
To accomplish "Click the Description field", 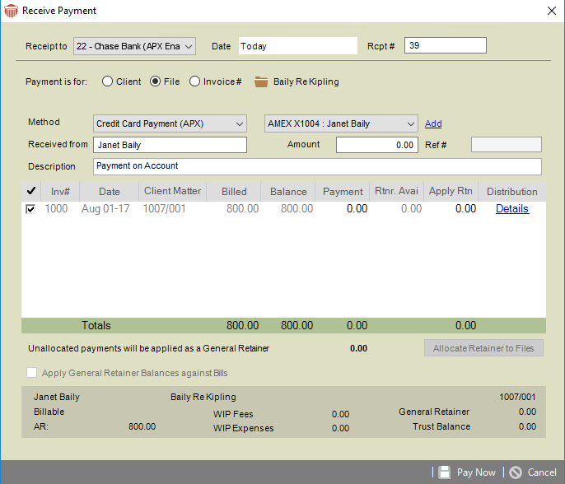I will 317,166.
